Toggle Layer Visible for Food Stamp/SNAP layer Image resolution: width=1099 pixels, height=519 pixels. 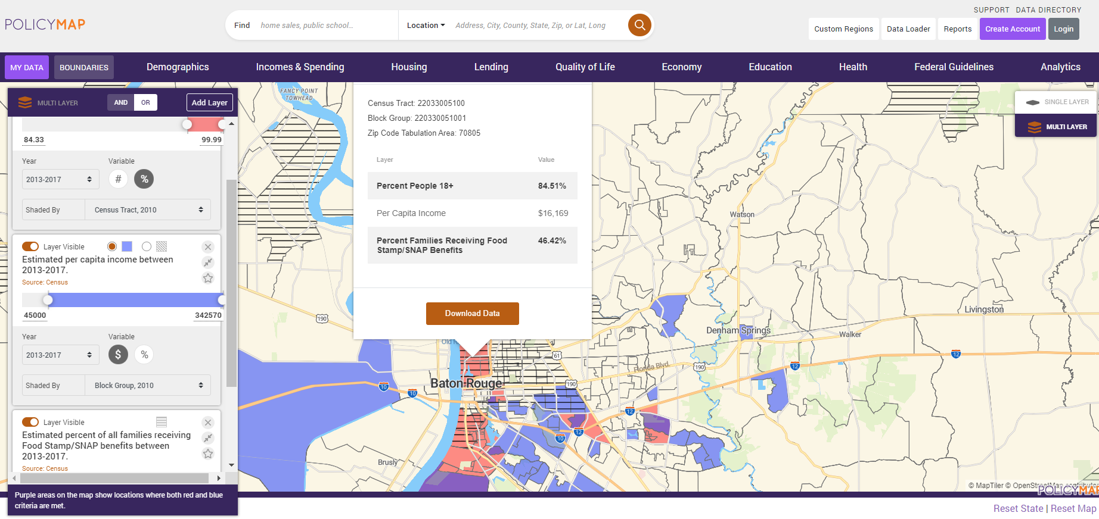[x=30, y=422]
